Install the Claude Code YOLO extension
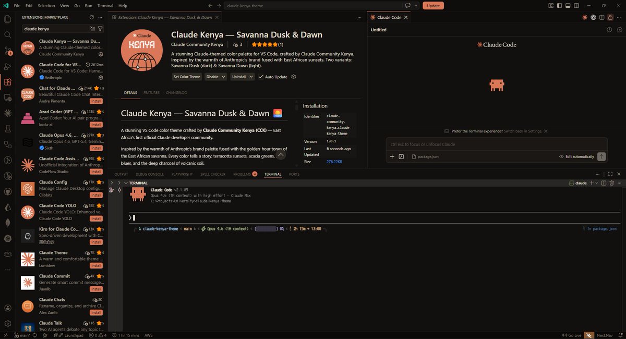 click(96, 219)
